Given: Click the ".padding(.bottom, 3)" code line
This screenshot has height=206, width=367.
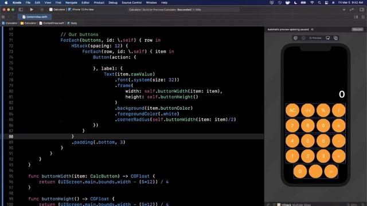Looking at the screenshot, I should pyautogui.click(x=98, y=142).
